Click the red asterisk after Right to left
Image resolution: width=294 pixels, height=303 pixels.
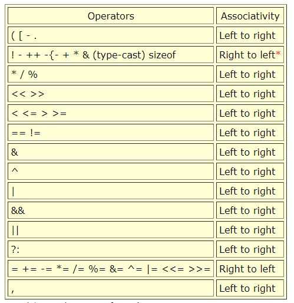tap(278, 53)
